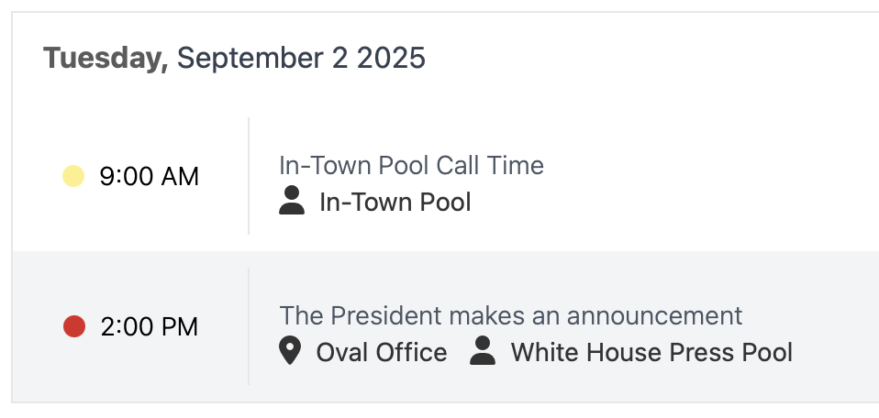This screenshot has width=879, height=418.
Task: Click the location pin icon beside Oval Office
Action: (x=290, y=351)
